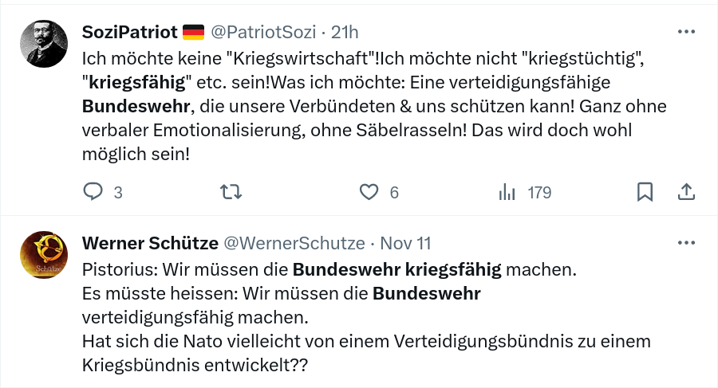This screenshot has height=388, width=718.
Task: Open more options for Werner Schütze's tweet
Action: click(685, 242)
